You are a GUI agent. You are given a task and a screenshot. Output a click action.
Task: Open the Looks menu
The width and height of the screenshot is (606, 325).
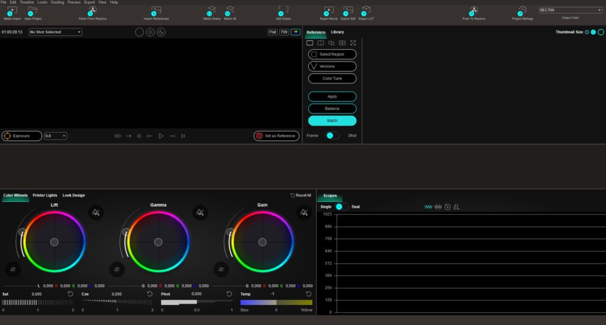pyautogui.click(x=42, y=2)
